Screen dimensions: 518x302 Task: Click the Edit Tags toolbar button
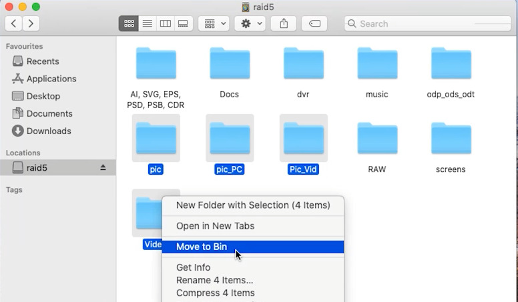(314, 23)
